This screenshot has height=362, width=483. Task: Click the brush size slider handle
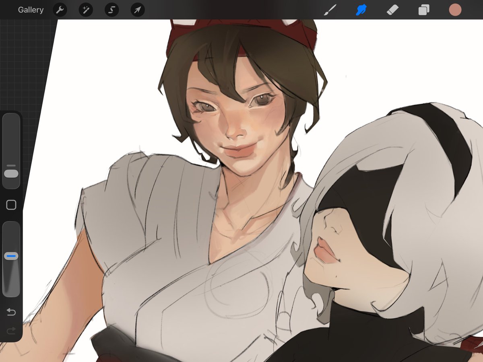click(x=11, y=174)
